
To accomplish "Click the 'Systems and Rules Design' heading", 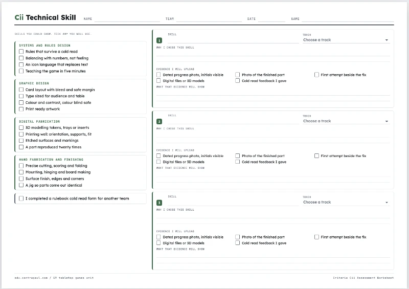I will pyautogui.click(x=44, y=46).
